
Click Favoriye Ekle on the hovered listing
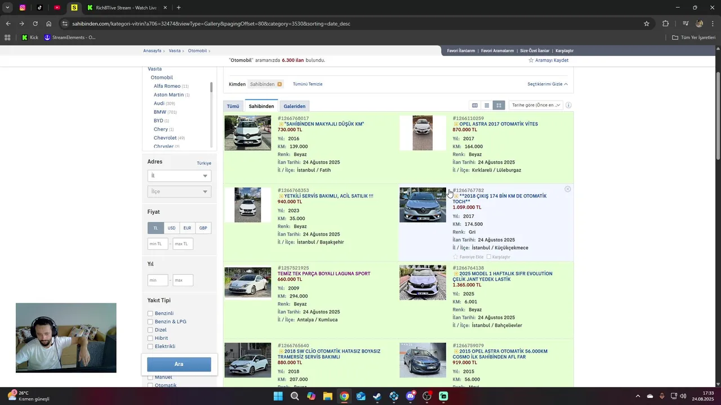pos(468,257)
